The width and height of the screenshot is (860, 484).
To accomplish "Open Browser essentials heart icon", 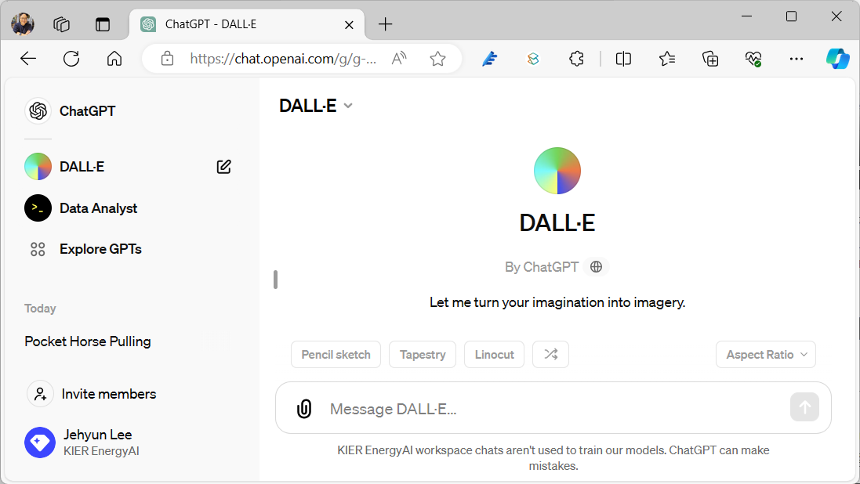I will 753,59.
